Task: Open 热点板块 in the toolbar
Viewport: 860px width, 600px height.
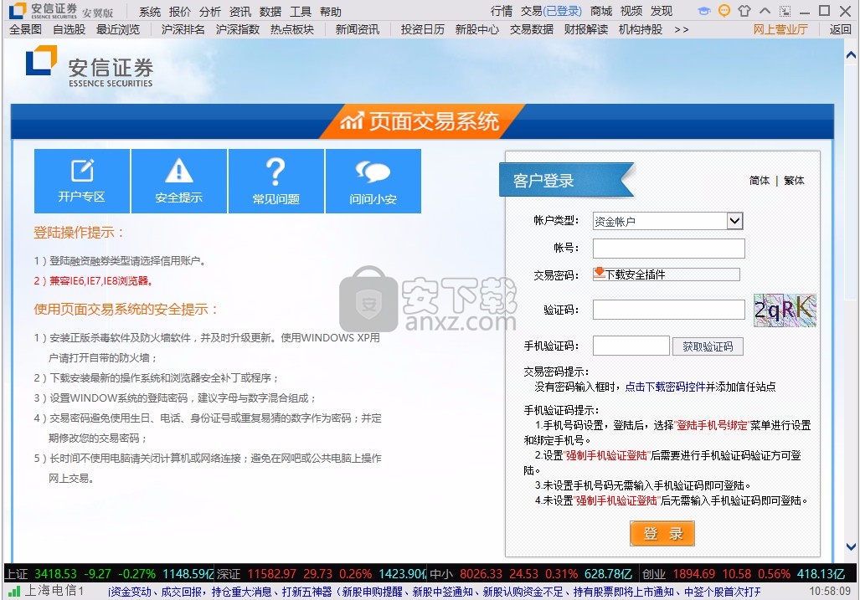Action: tap(291, 29)
